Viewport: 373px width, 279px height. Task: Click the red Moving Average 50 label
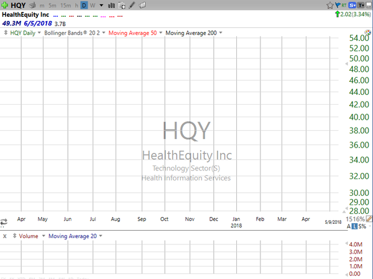tap(132, 33)
